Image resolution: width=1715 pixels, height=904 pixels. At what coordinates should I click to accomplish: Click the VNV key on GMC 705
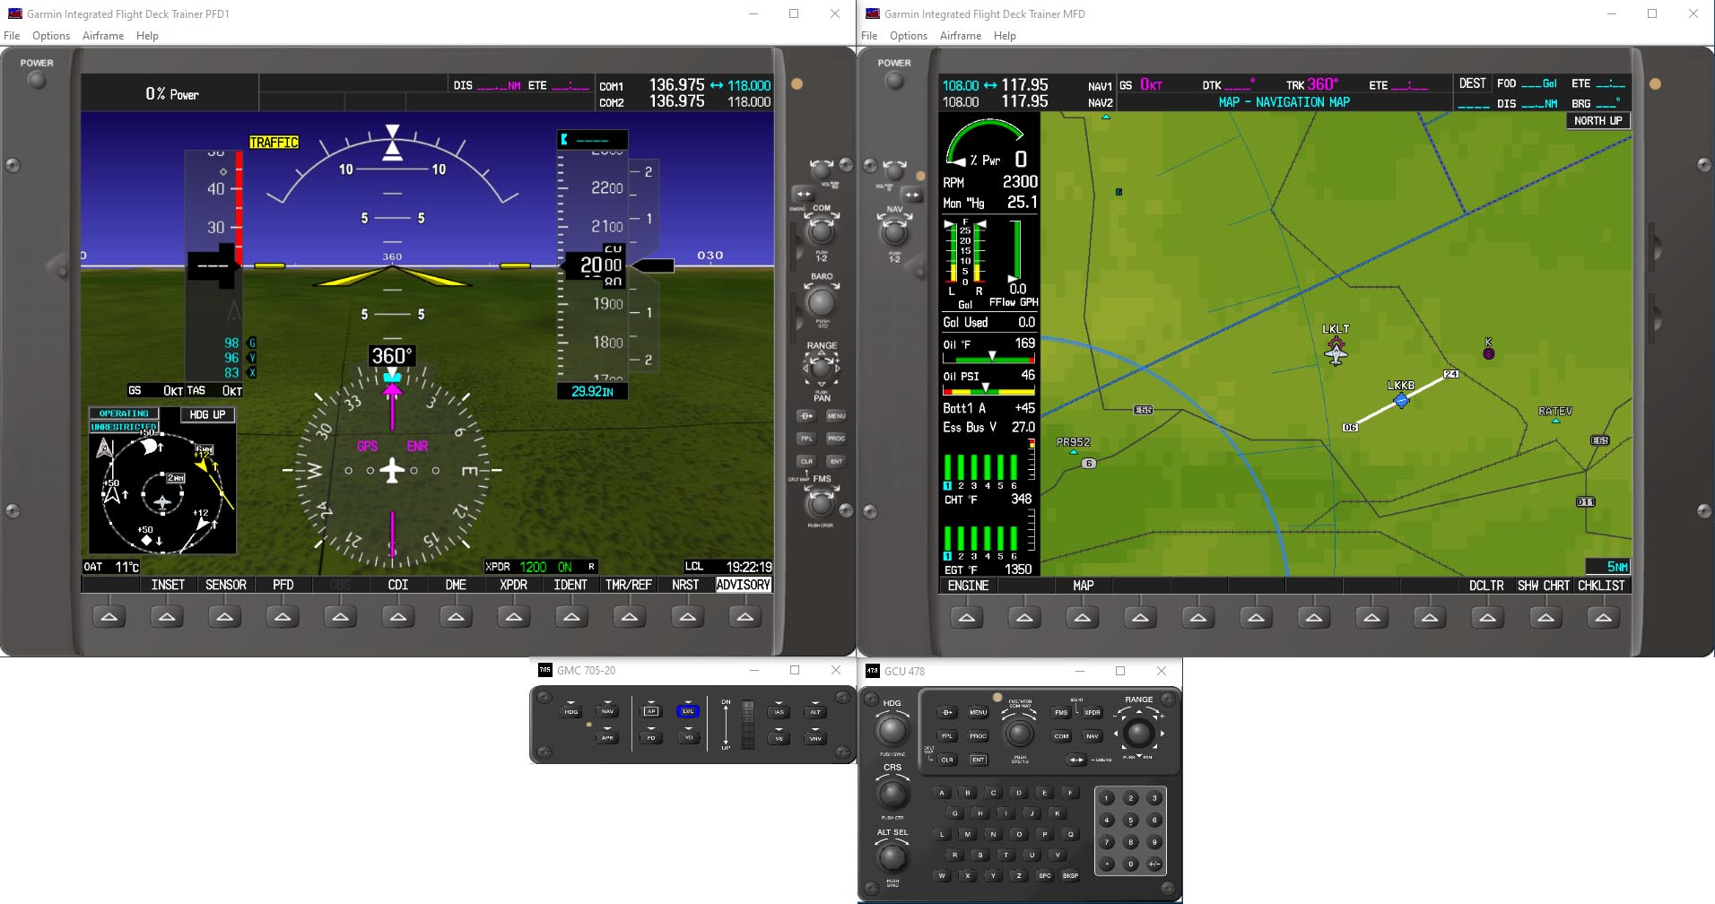click(x=815, y=739)
